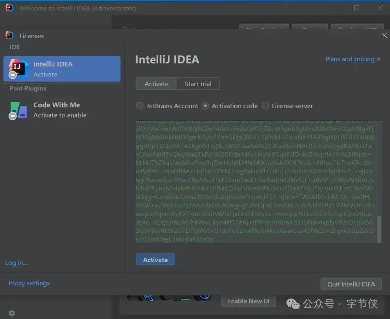Click the Enable New UI button in the Welcome window
The height and width of the screenshot is (319, 390).
coord(248,301)
